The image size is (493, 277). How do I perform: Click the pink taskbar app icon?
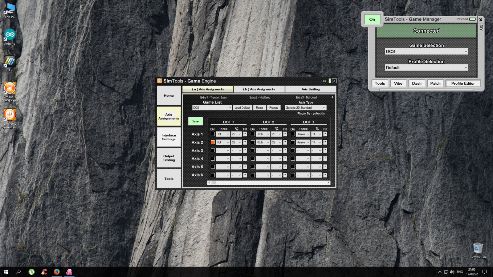(69, 272)
